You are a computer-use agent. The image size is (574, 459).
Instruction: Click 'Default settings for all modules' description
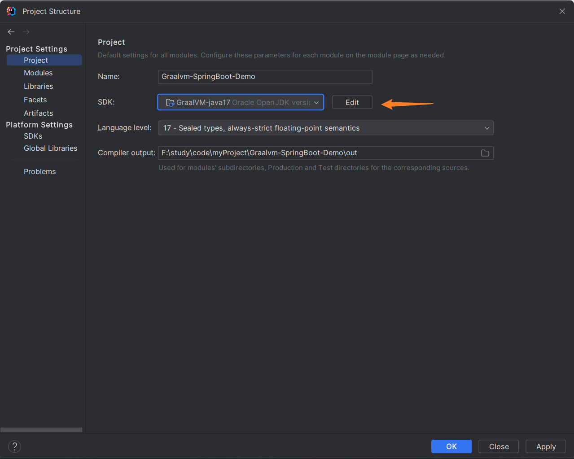(x=272, y=55)
